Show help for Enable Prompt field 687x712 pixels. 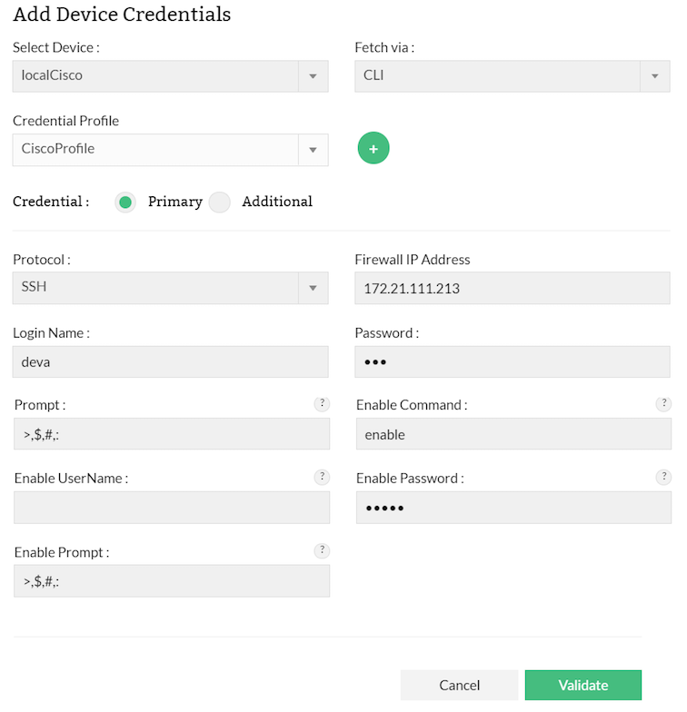[322, 550]
